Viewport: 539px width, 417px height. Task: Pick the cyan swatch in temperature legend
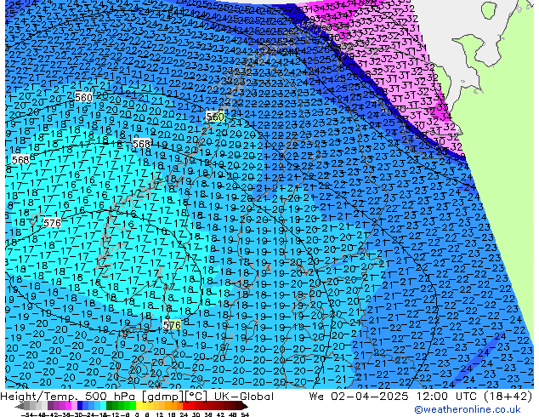pyautogui.click(x=103, y=406)
